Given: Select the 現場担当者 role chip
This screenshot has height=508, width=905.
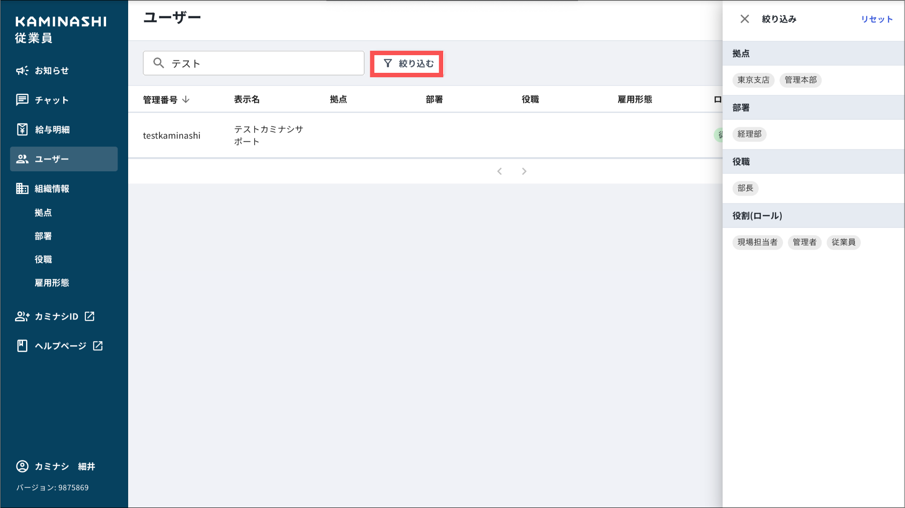Looking at the screenshot, I should pos(757,242).
